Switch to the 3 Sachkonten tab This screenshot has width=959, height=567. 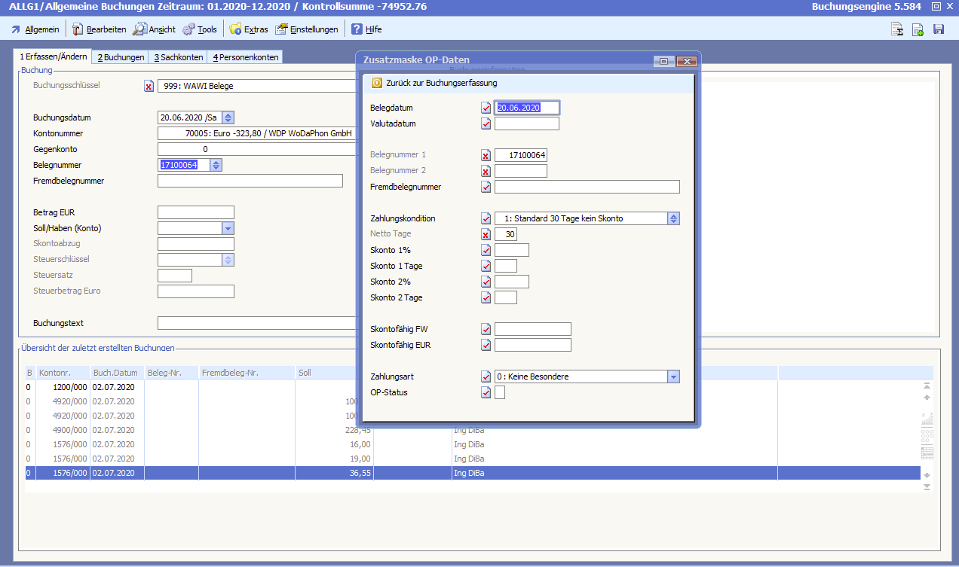(179, 57)
